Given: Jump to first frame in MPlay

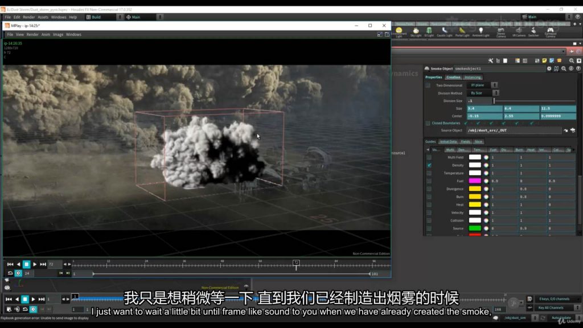Looking at the screenshot, I should (10, 264).
